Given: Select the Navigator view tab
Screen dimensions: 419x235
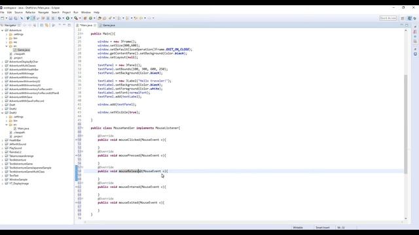Looking at the screenshot, I should 10,25.
